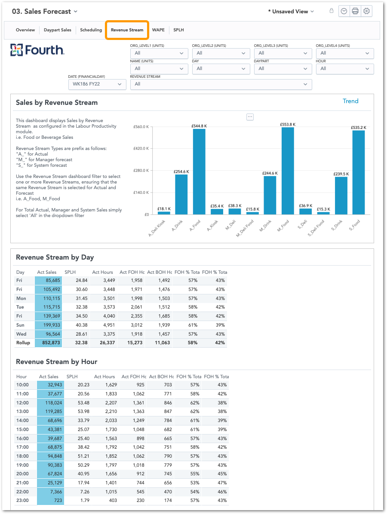Click the Trend link
Screen dimensions: 387x514
point(350,101)
